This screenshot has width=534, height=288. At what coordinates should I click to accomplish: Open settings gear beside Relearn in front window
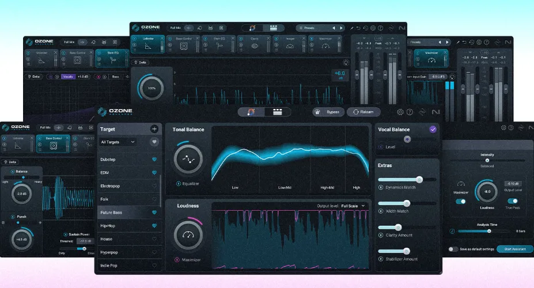pyautogui.click(x=400, y=112)
